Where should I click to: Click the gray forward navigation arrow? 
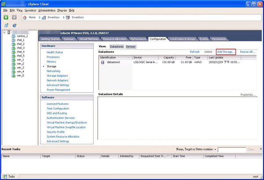[x=14, y=17]
